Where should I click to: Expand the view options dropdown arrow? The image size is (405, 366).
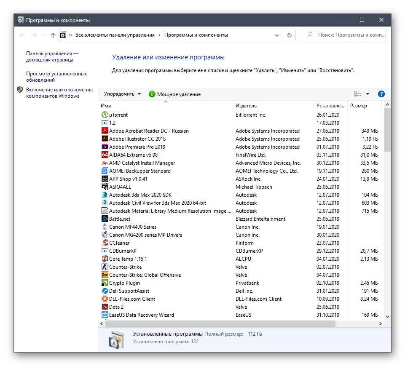(x=367, y=94)
